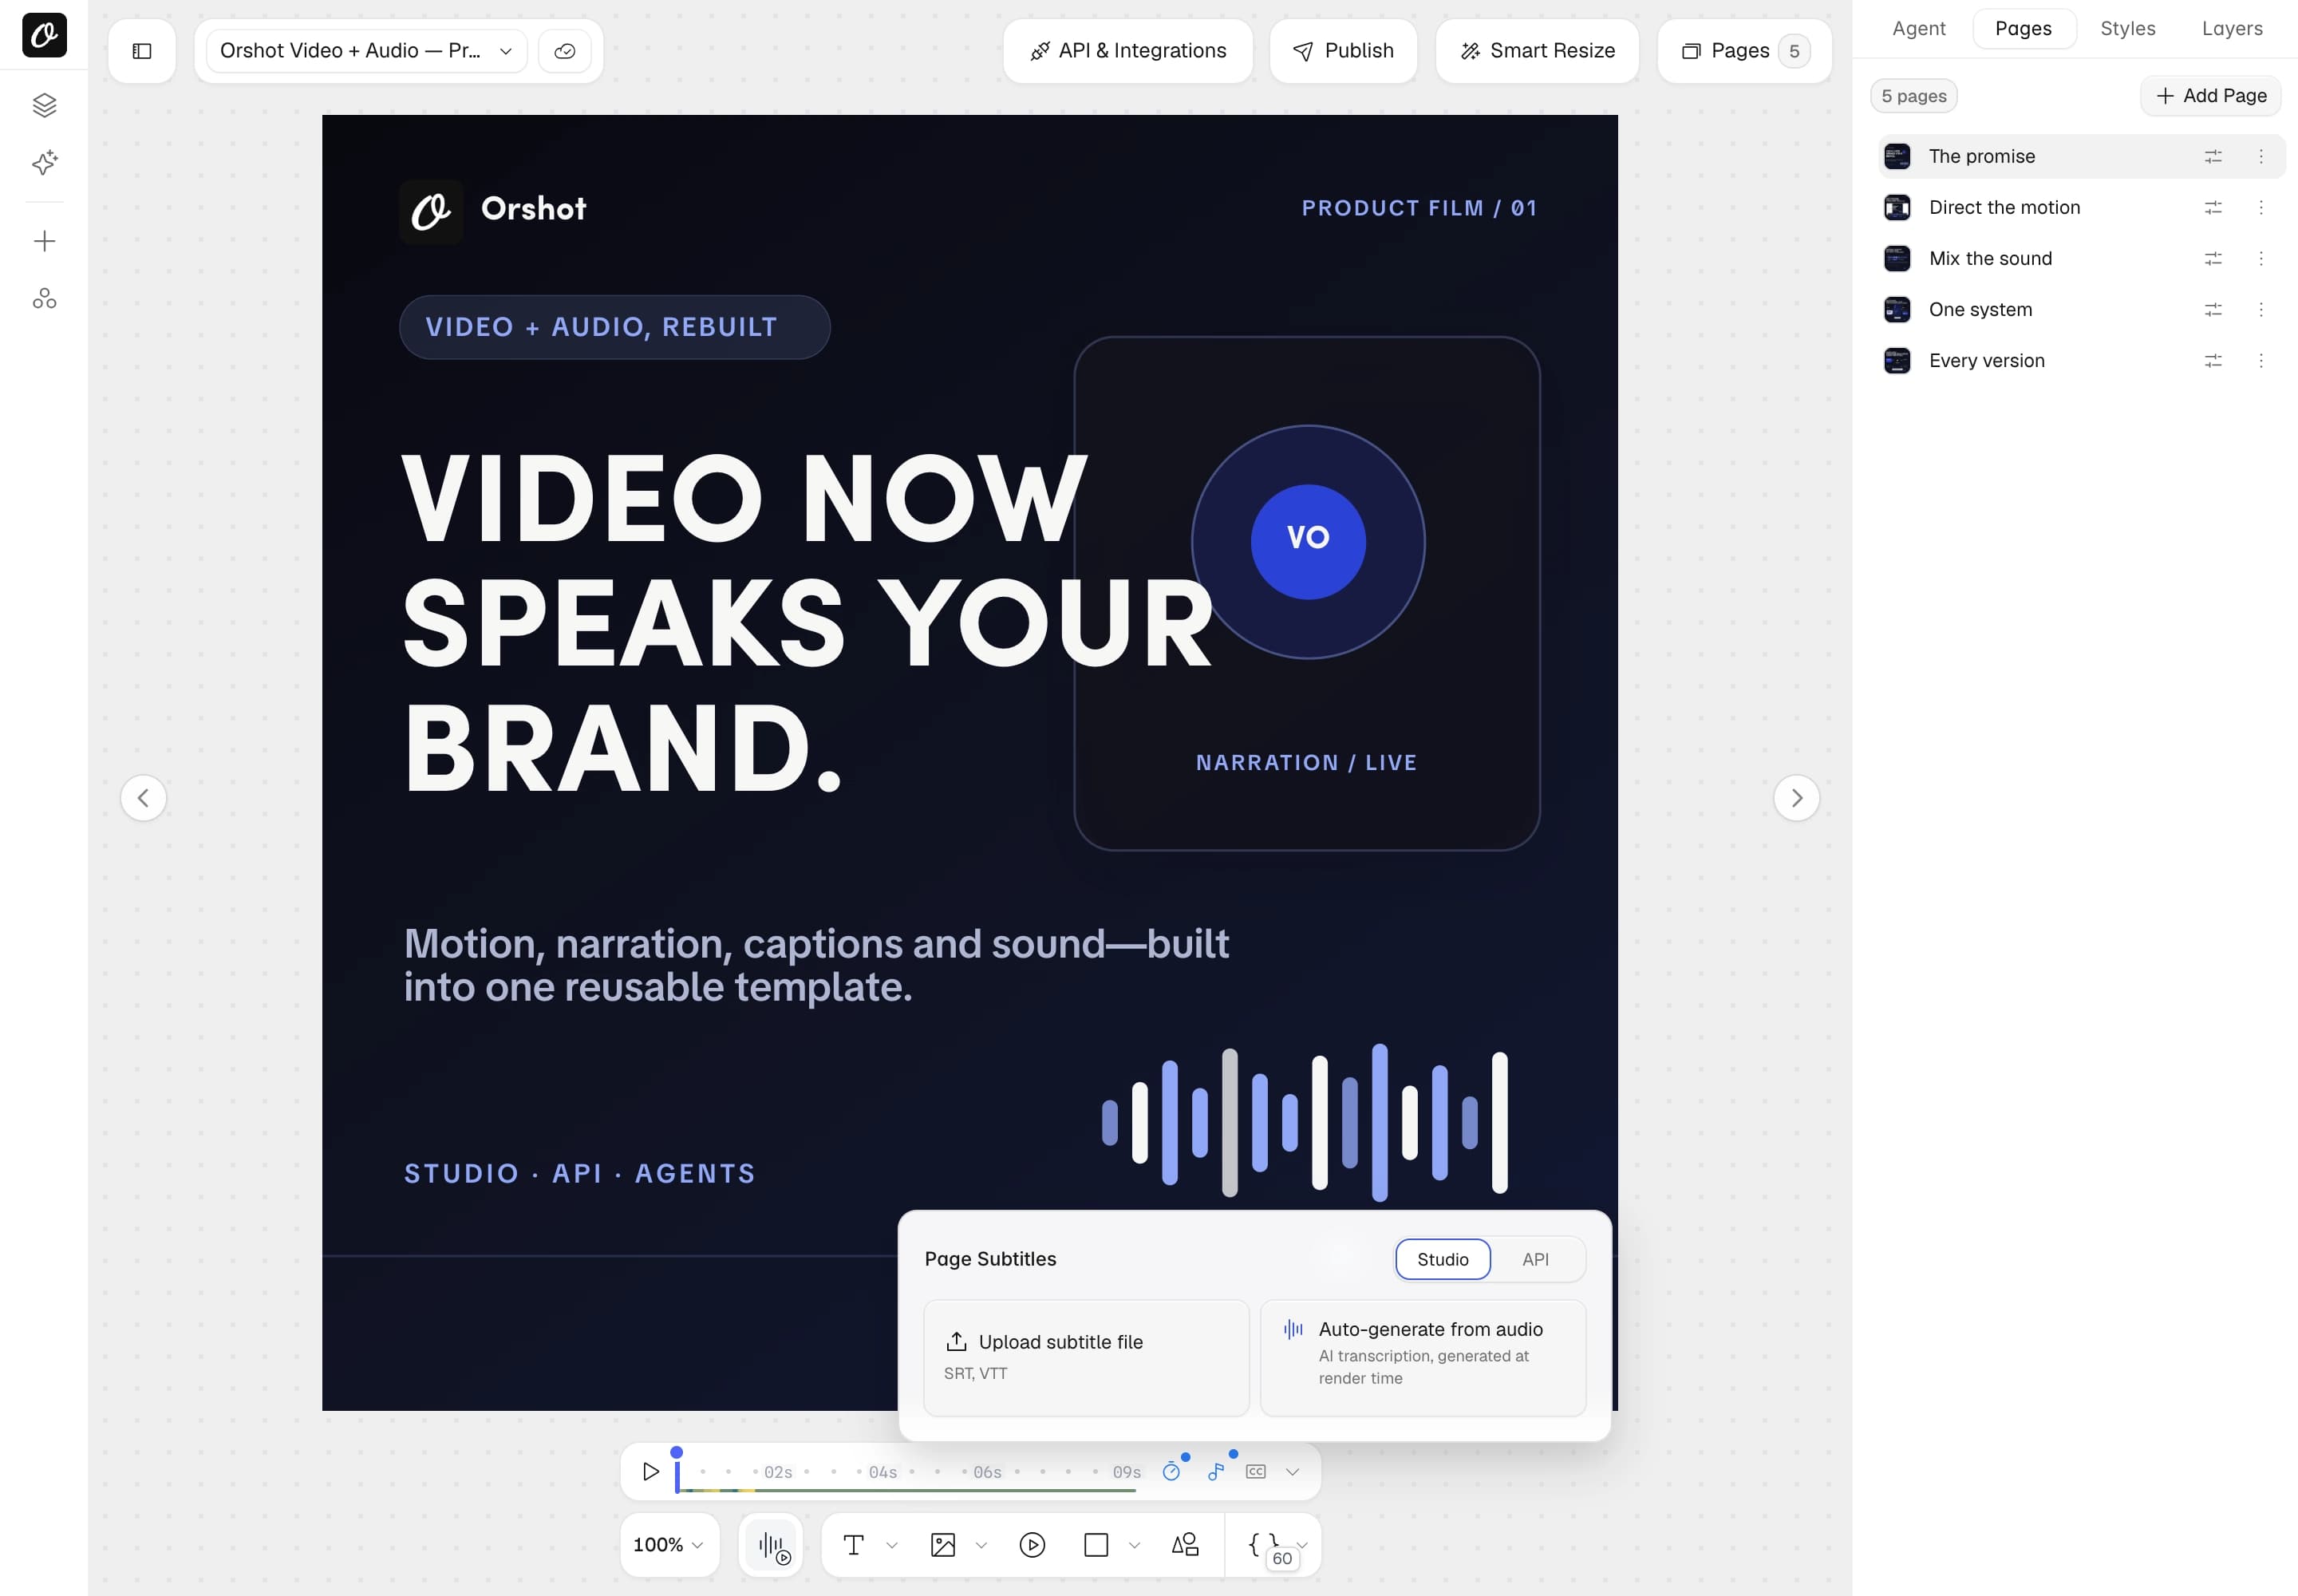This screenshot has height=1596, width=2298.
Task: Open settings sliders for The promise page
Action: click(2213, 157)
